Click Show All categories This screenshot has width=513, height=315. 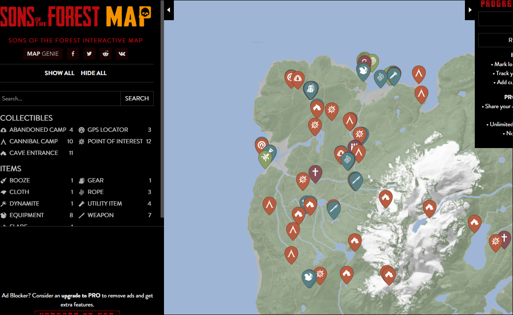click(59, 73)
